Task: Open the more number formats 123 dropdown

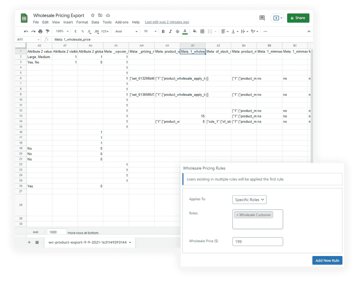Action: [x=105, y=31]
